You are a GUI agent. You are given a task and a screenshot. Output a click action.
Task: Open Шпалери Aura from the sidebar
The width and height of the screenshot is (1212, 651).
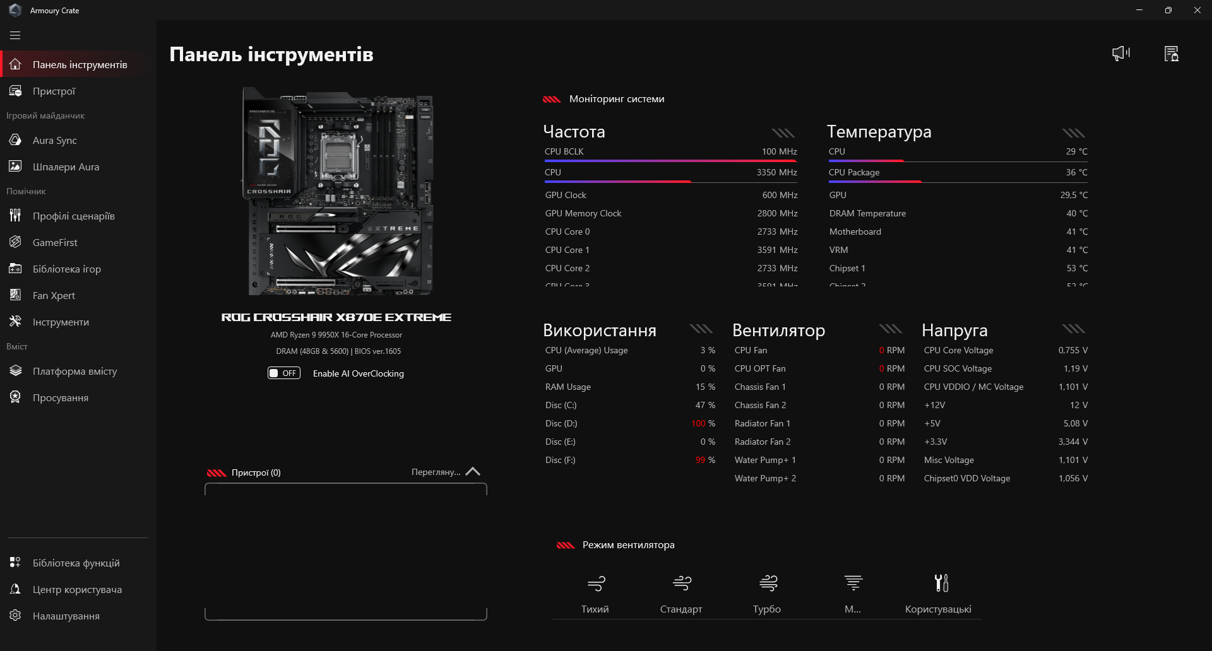coord(78,167)
